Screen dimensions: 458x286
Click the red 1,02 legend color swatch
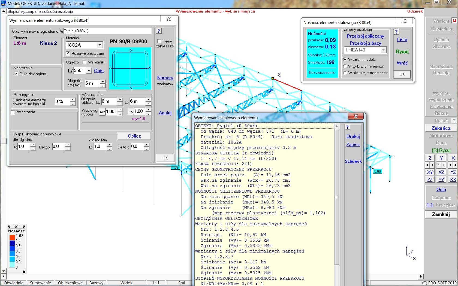tap(12, 237)
